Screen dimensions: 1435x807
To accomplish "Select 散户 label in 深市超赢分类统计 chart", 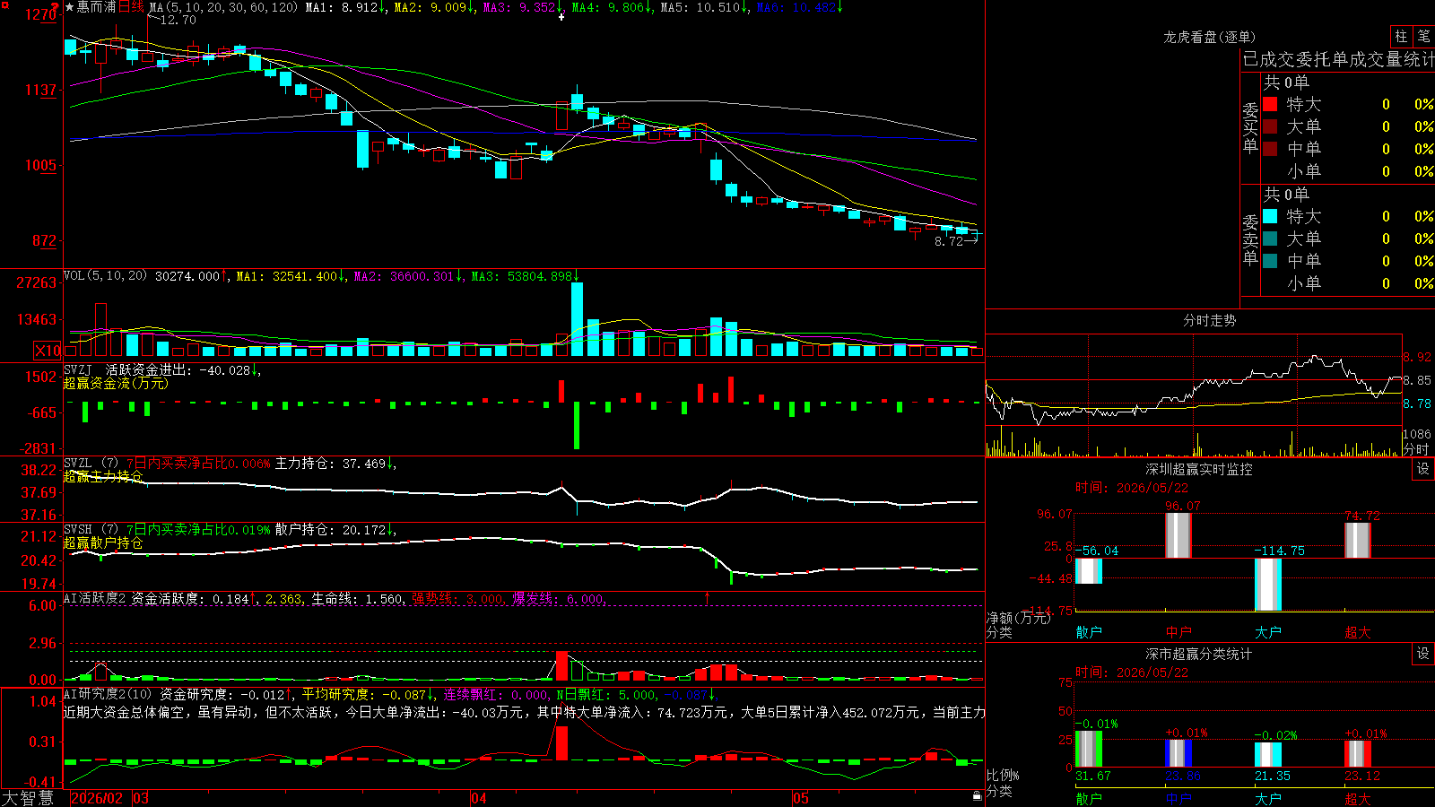I will click(1089, 798).
